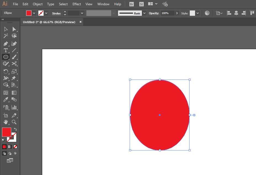The image size is (256, 175).
Task: Open Adobe Bridge from the Br icon
Action: pyautogui.click(x=132, y=4)
